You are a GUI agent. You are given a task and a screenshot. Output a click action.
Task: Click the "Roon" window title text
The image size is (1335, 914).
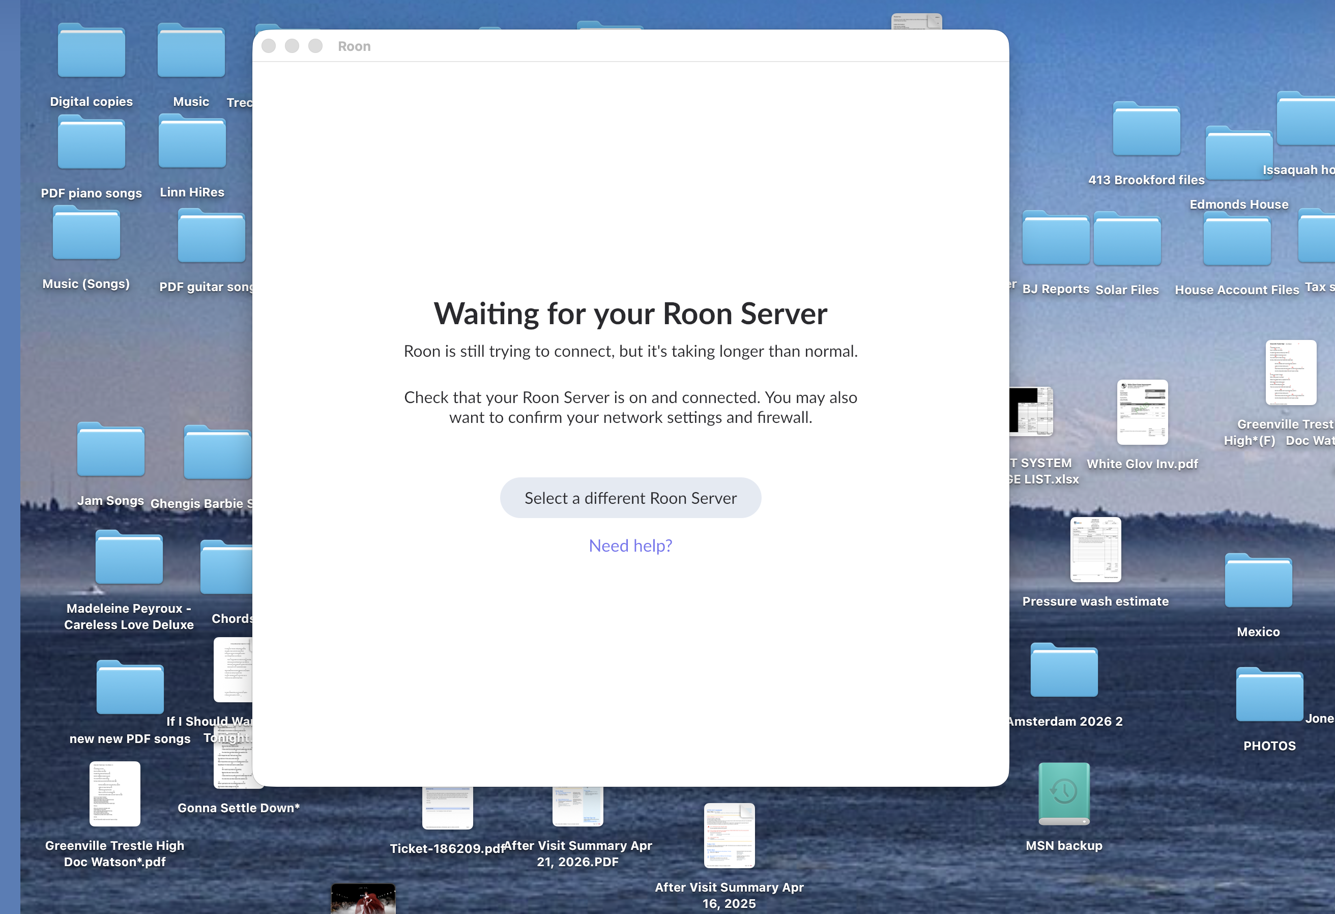pyautogui.click(x=354, y=46)
